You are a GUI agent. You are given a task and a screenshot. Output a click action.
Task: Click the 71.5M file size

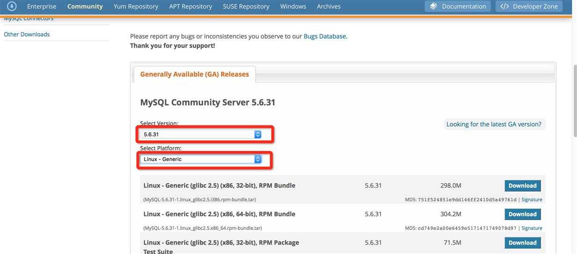click(x=453, y=243)
